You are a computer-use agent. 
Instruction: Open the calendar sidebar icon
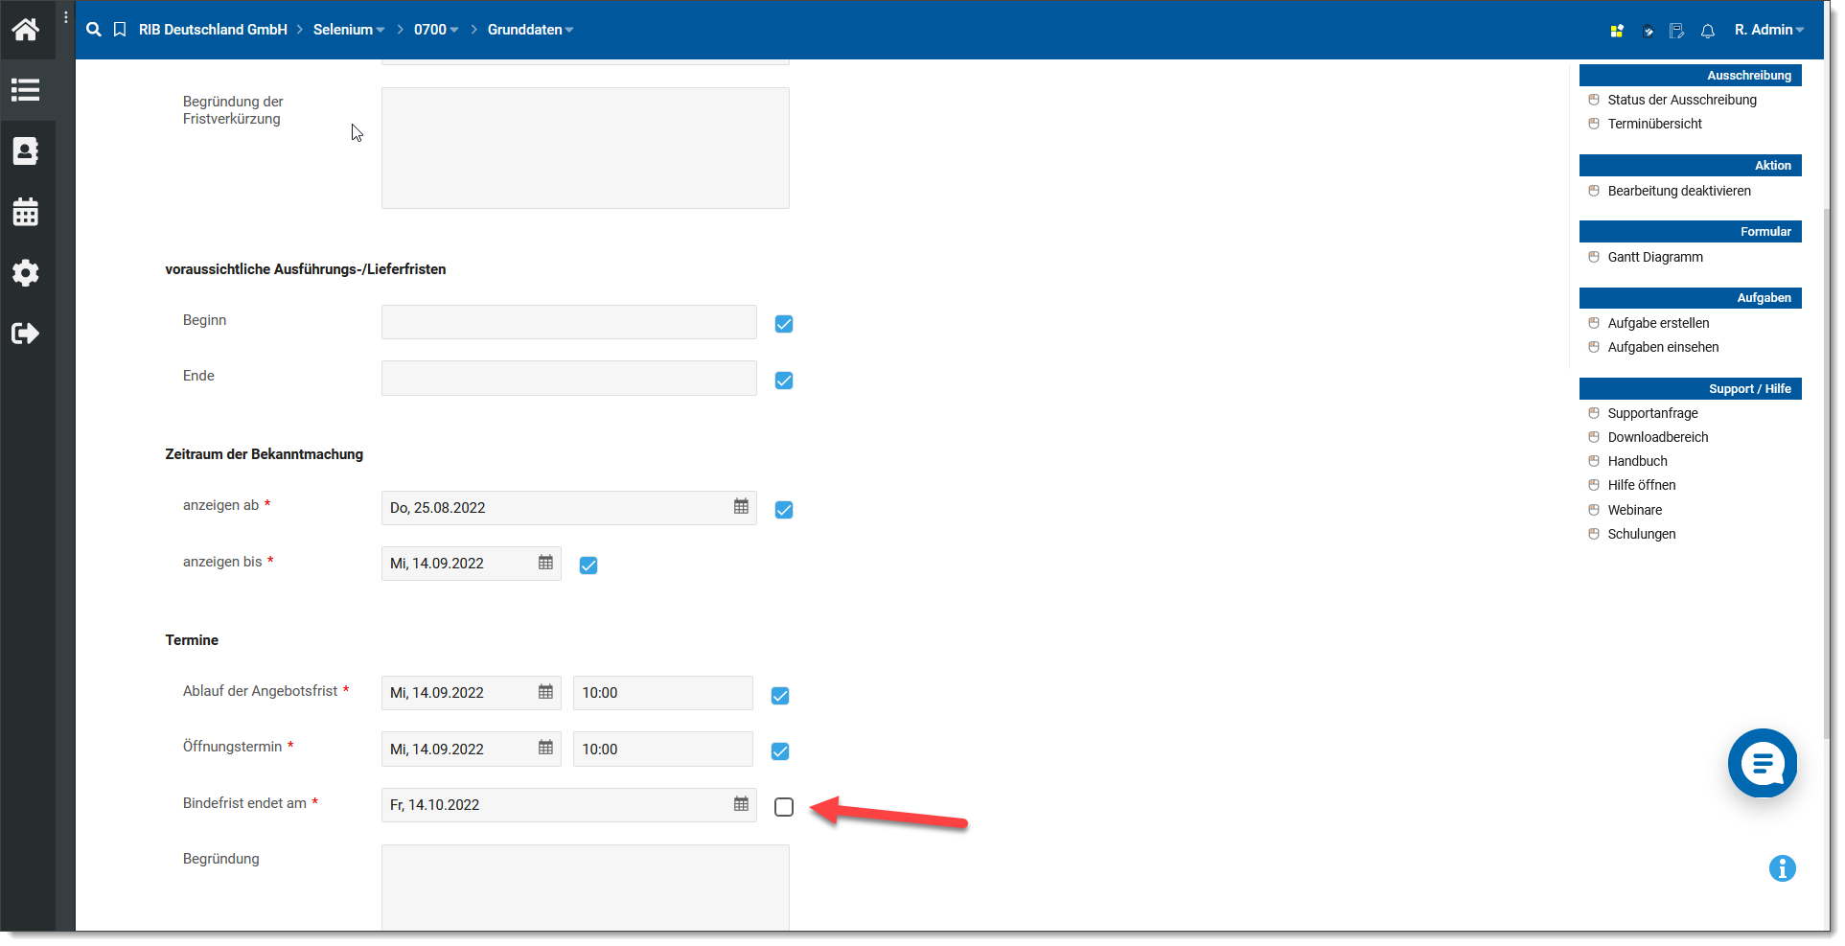click(26, 212)
